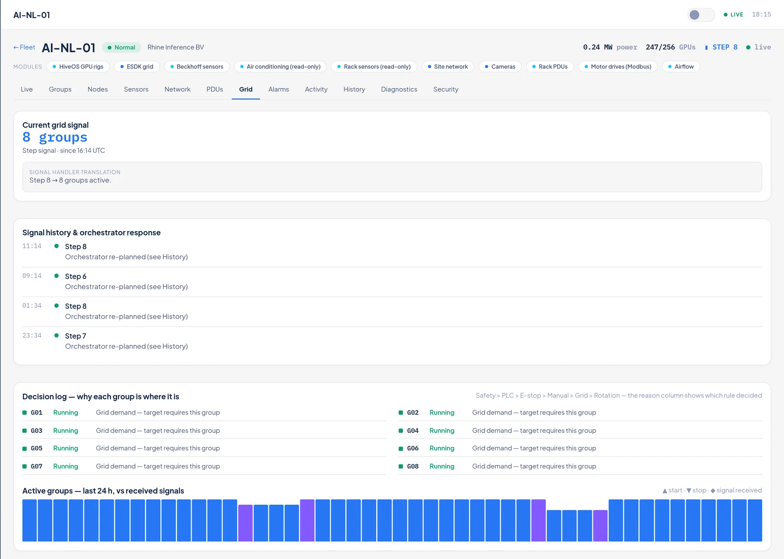Viewport: 784px width, 559px height.
Task: Open the Nodes tab
Action: [98, 89]
